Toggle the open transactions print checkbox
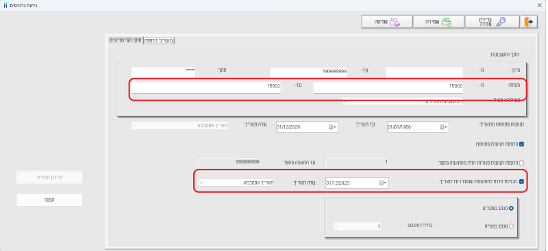This screenshot has width=548, height=251. (521, 144)
